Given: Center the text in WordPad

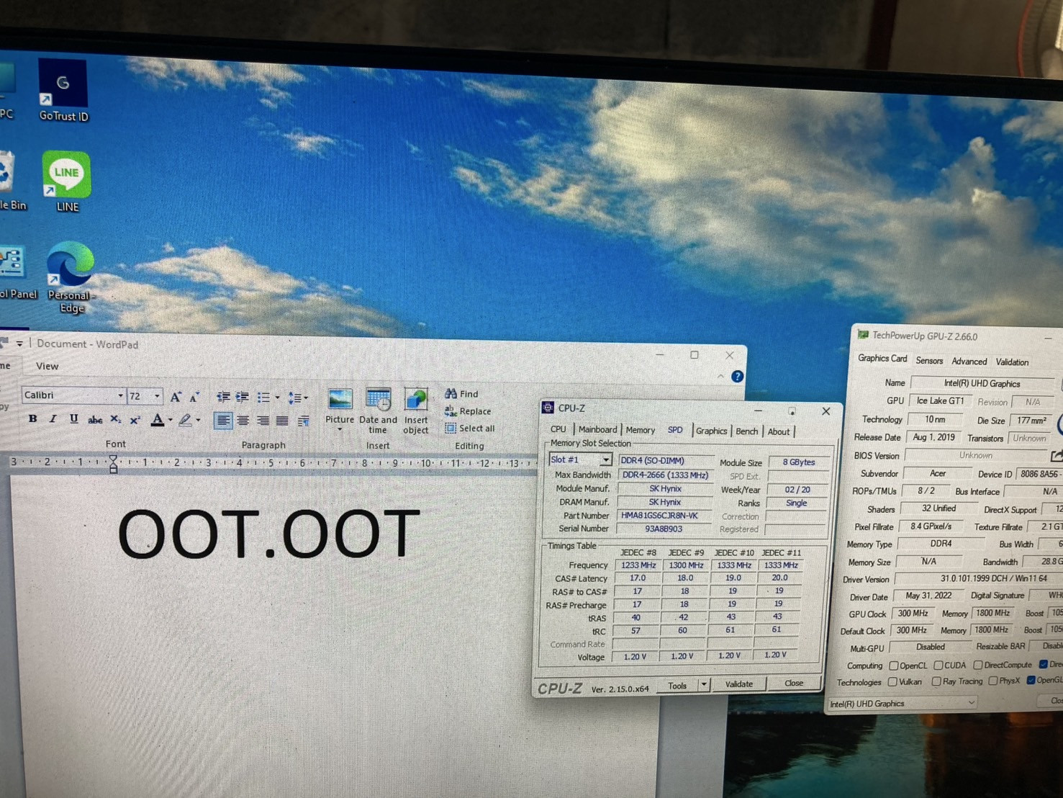Looking at the screenshot, I should click(x=243, y=421).
